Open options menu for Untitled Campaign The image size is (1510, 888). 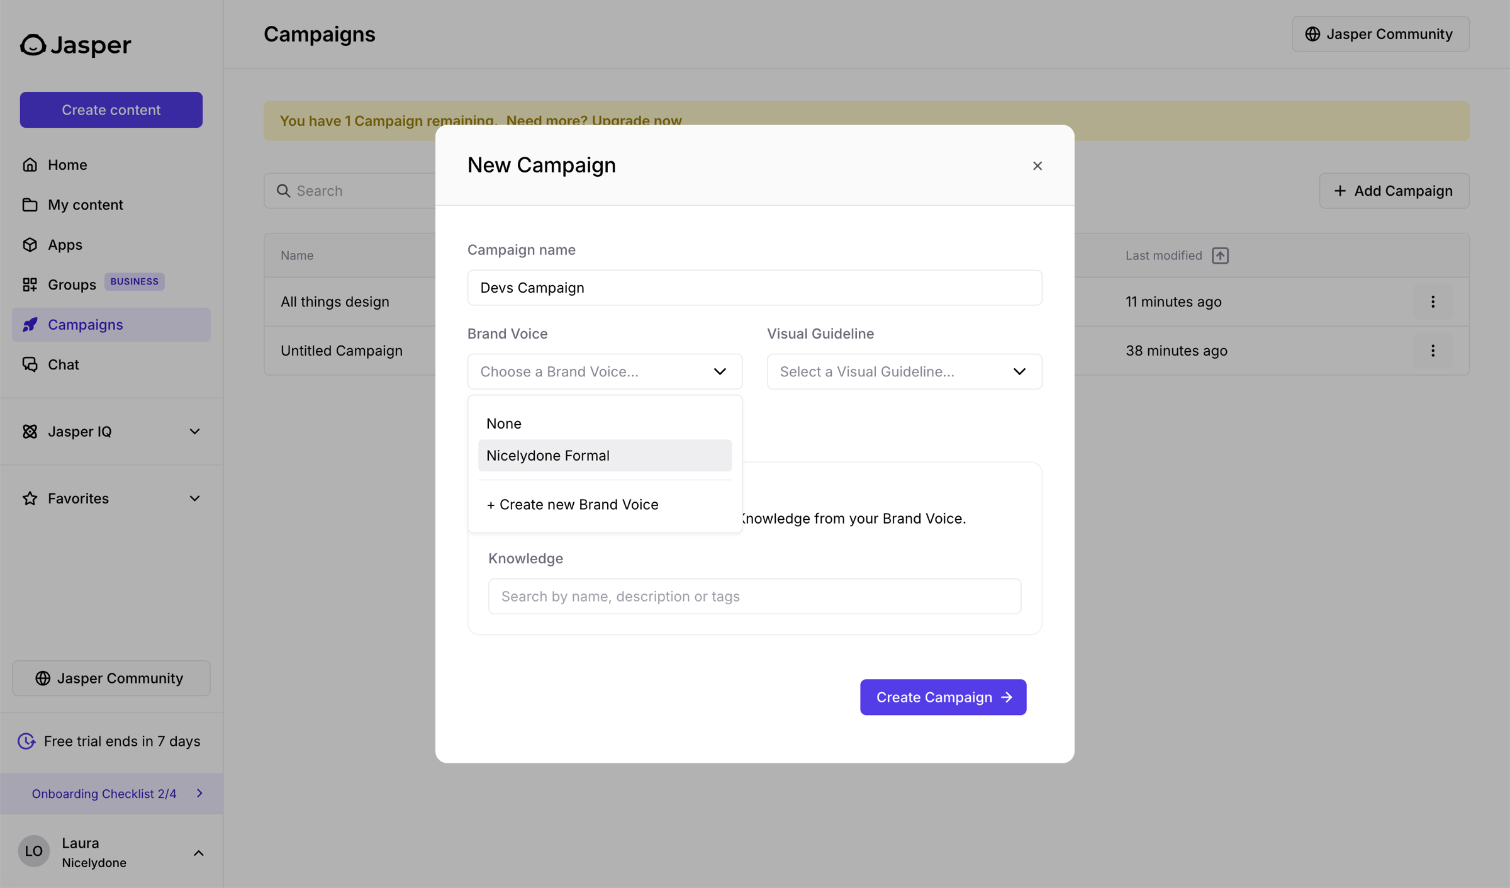[x=1433, y=351]
